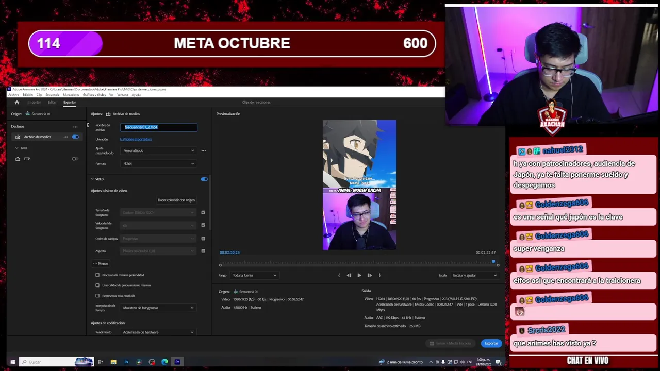Click Archivo de medios destination download icon

pyautogui.click(x=18, y=137)
